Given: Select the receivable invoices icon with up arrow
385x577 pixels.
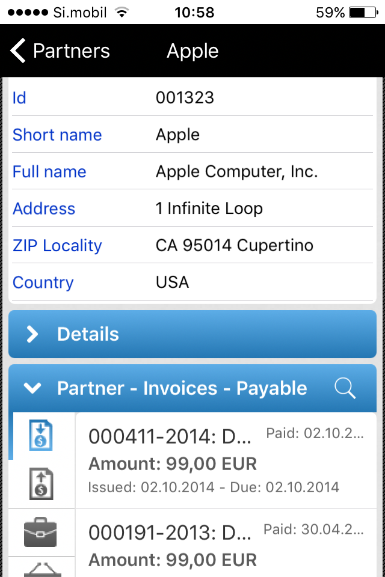Looking at the screenshot, I should coord(42,484).
